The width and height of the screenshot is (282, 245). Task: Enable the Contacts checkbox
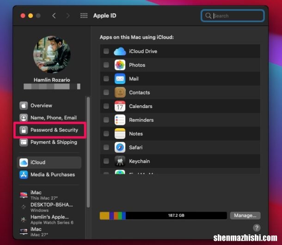[106, 92]
